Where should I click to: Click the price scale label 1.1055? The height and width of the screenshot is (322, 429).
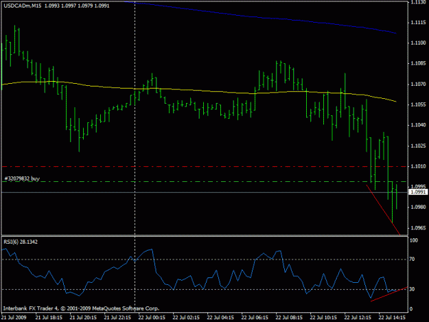418,104
